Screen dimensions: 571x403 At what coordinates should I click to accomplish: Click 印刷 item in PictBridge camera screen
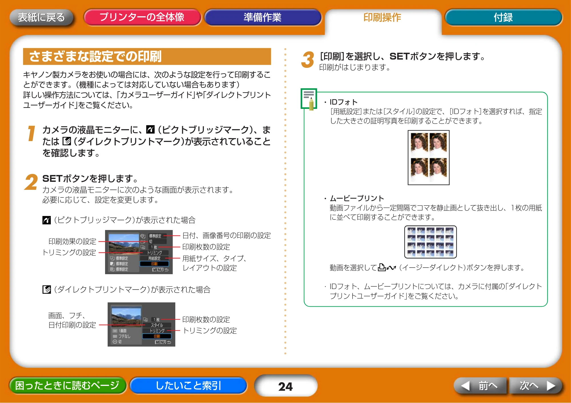(x=154, y=264)
